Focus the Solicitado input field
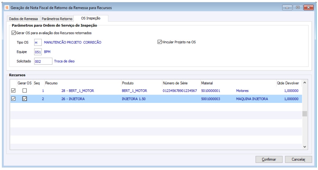 pyautogui.click(x=43, y=61)
